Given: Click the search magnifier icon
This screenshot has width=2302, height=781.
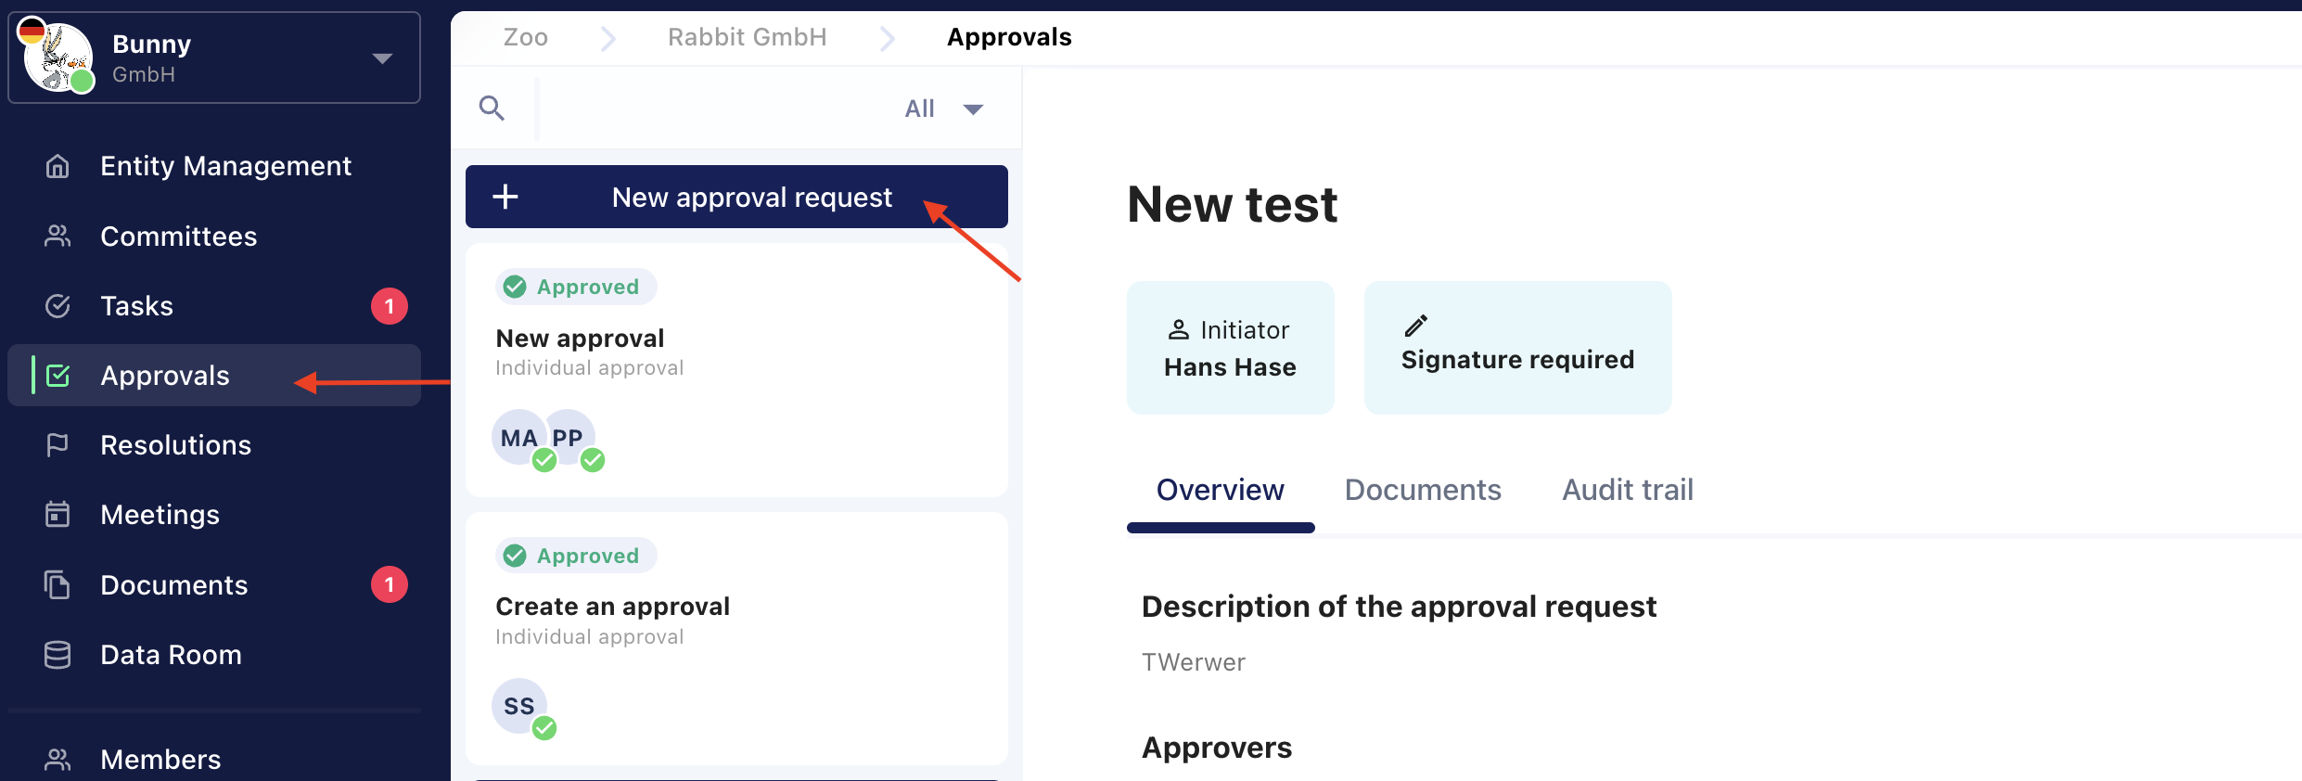Looking at the screenshot, I should click(x=492, y=109).
